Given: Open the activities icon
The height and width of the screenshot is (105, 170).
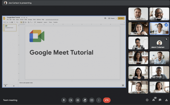Looking at the screenshot, I should pos(166,100).
